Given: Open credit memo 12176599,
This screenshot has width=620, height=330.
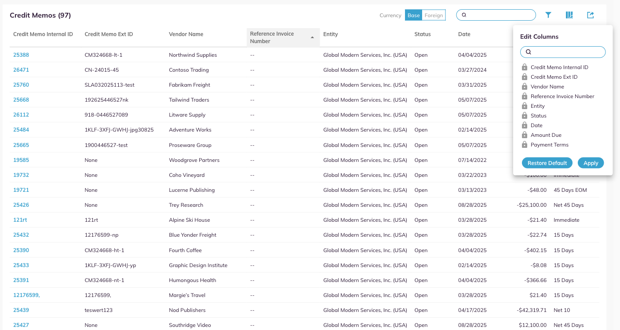Looking at the screenshot, I should pos(26,295).
